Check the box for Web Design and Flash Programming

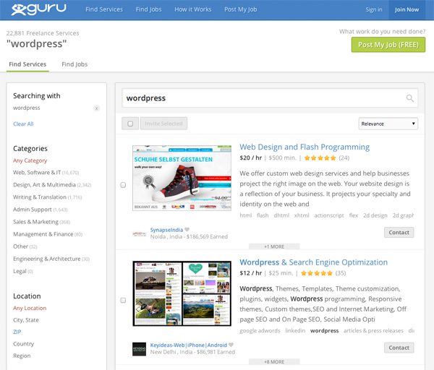click(123, 185)
